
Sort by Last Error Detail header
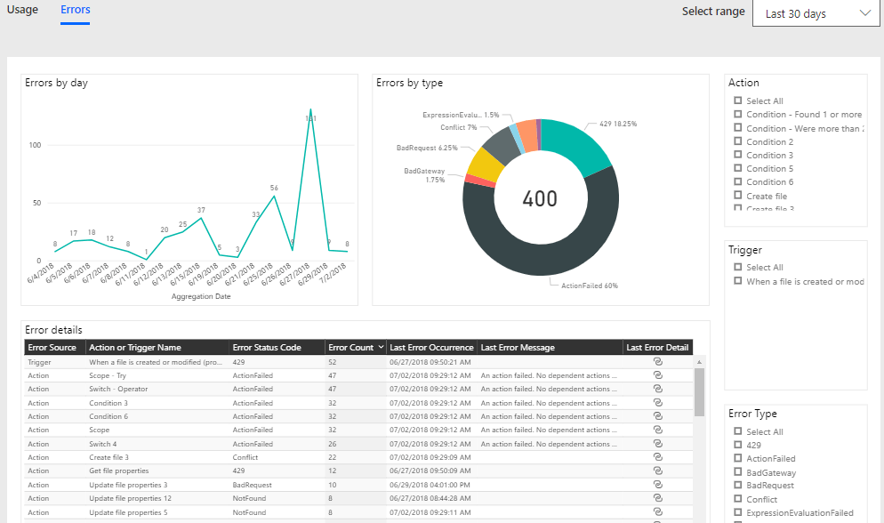[x=657, y=347]
